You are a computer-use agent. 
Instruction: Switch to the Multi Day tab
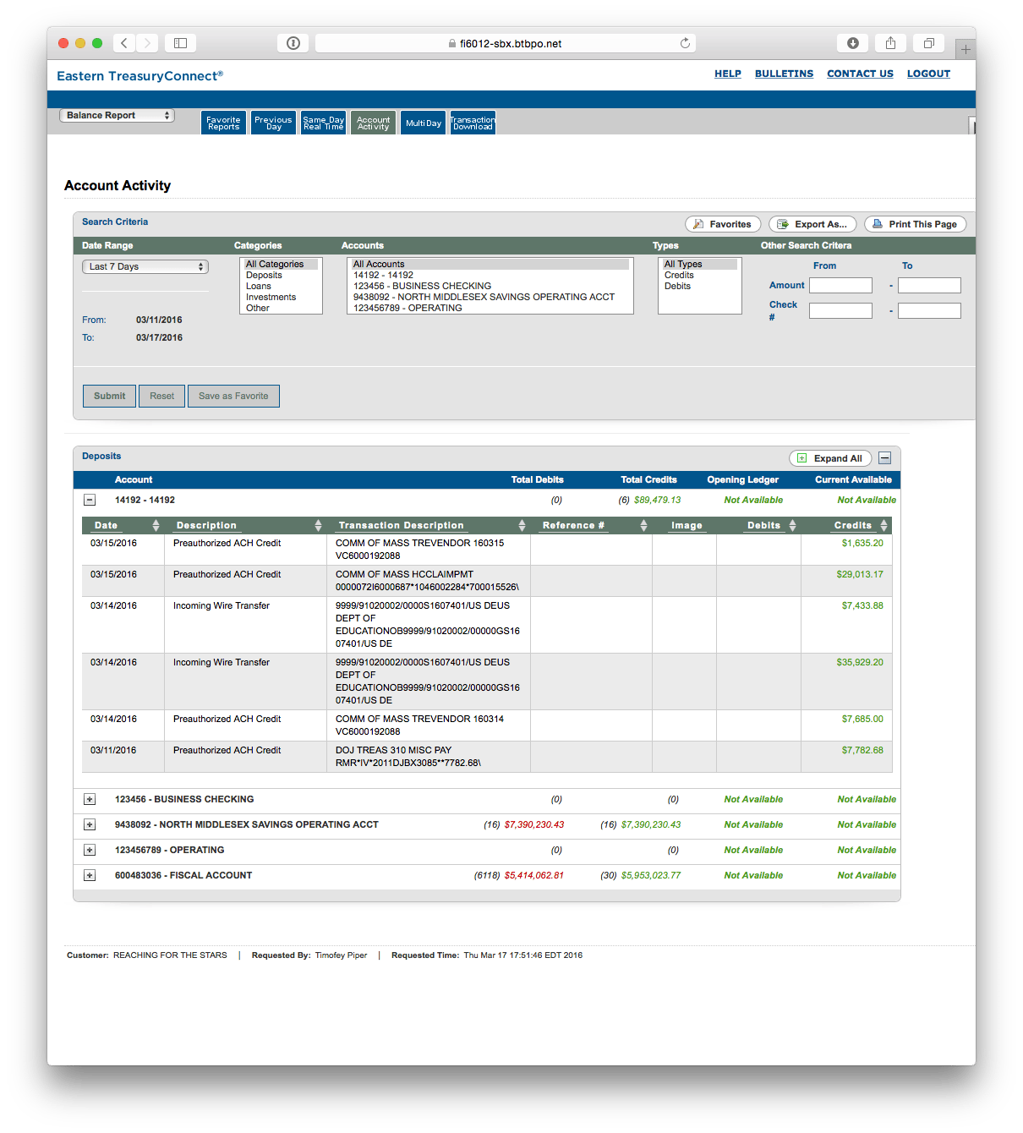423,123
